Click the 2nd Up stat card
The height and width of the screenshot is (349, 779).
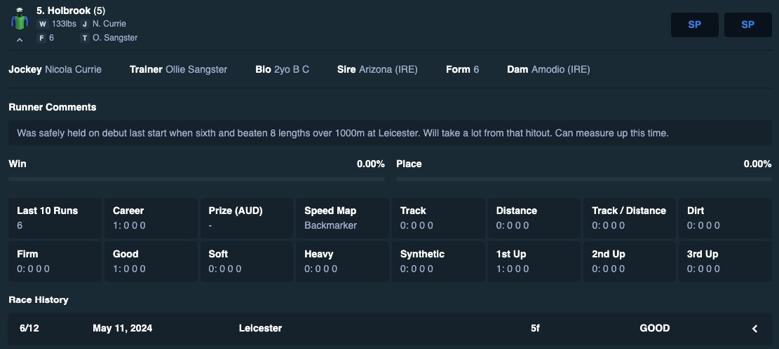[630, 262]
